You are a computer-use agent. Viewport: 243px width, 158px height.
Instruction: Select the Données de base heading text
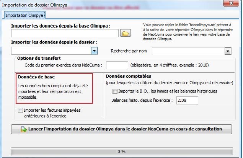[36, 77]
